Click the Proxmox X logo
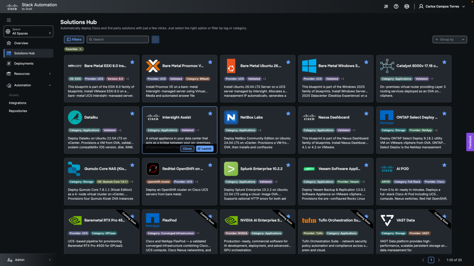The image size is (474, 266). coord(153,66)
